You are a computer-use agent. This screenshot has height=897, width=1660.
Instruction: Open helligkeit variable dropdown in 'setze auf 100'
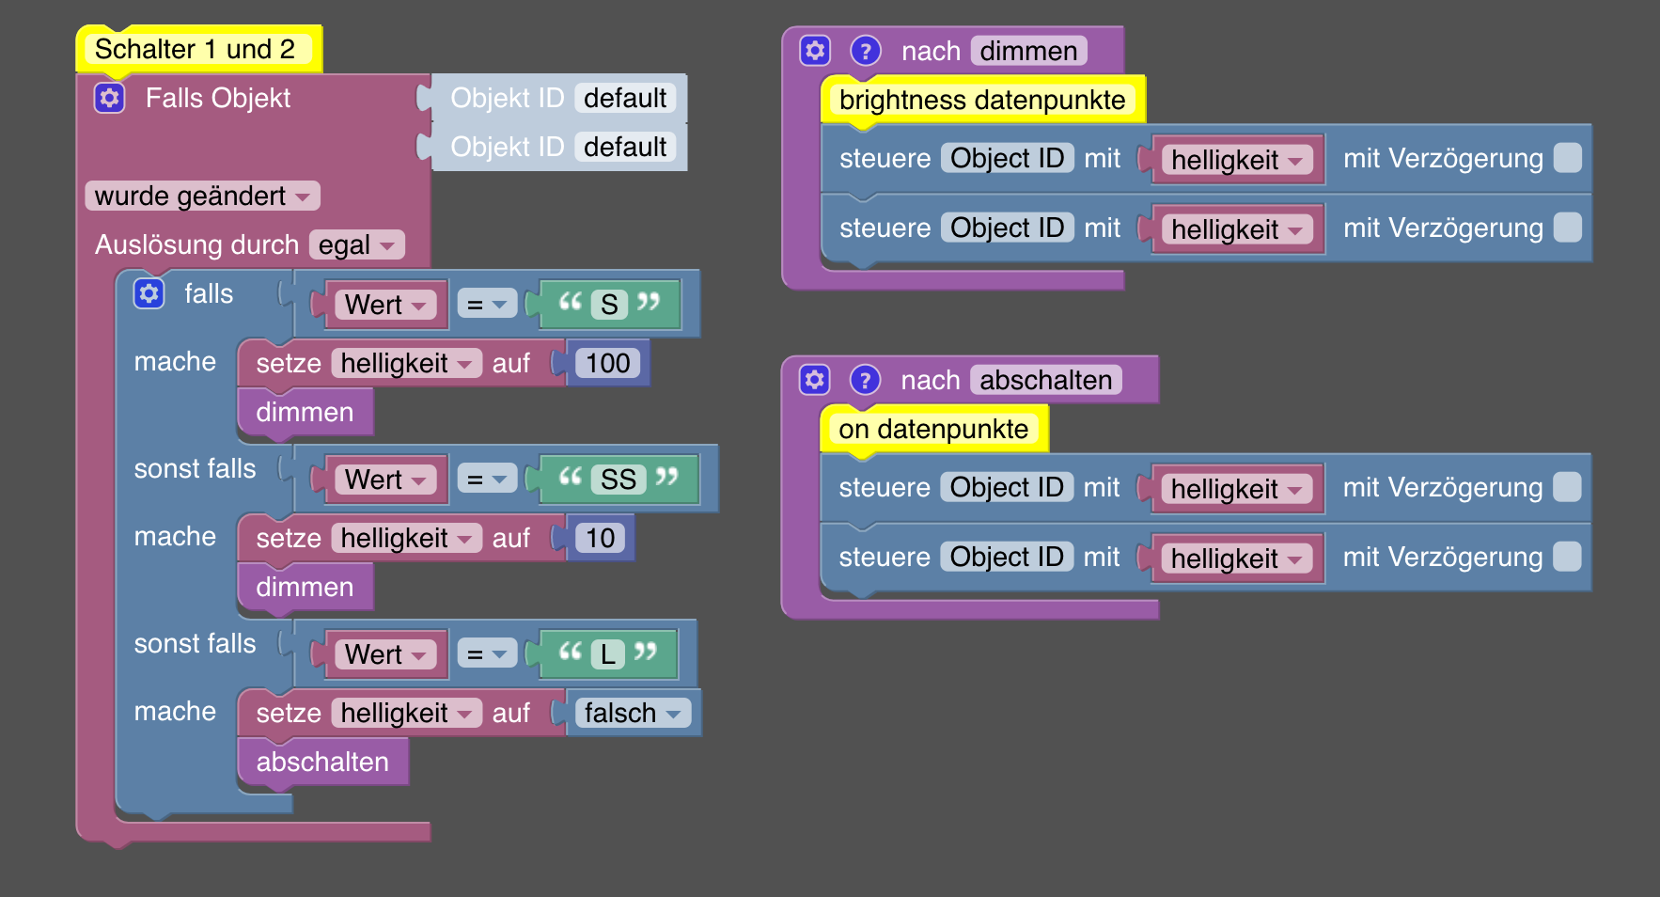(406, 363)
